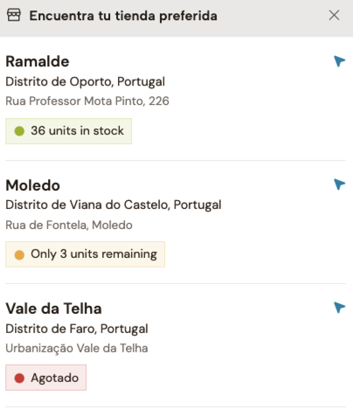Click the 36 units in stock badge
The width and height of the screenshot is (353, 410).
pyautogui.click(x=68, y=131)
